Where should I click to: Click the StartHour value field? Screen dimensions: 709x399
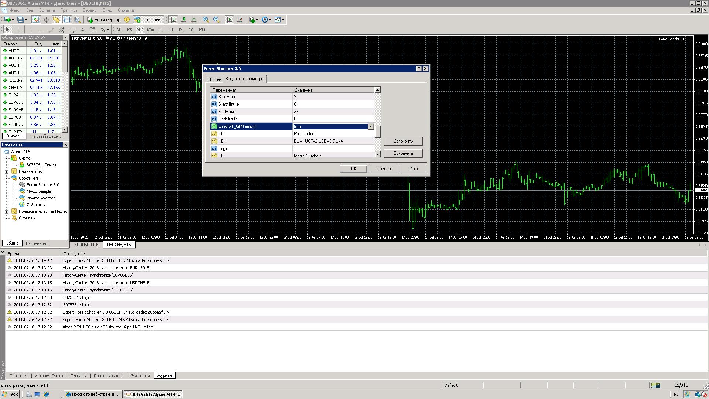tap(333, 97)
